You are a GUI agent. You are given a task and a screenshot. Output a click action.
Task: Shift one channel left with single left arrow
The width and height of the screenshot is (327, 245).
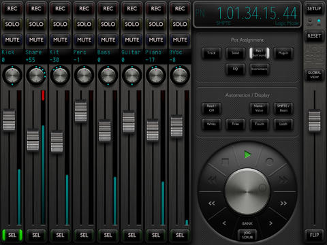click(x=224, y=223)
